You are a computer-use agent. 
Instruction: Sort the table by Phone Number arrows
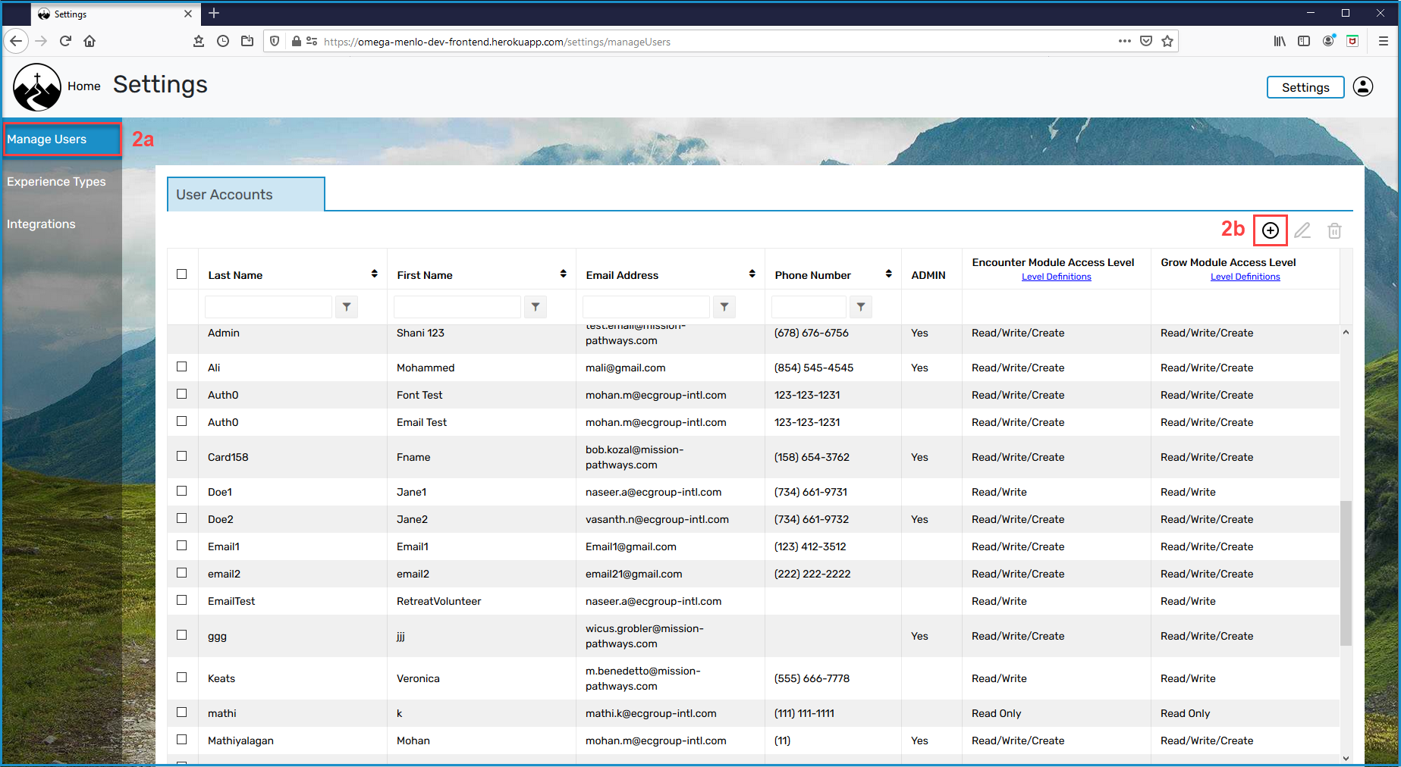pos(889,274)
